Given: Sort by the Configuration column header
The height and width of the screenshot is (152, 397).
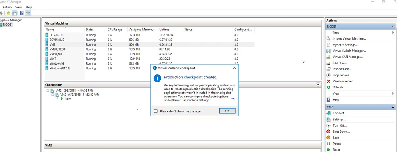Looking at the screenshot, I should point(244,30).
